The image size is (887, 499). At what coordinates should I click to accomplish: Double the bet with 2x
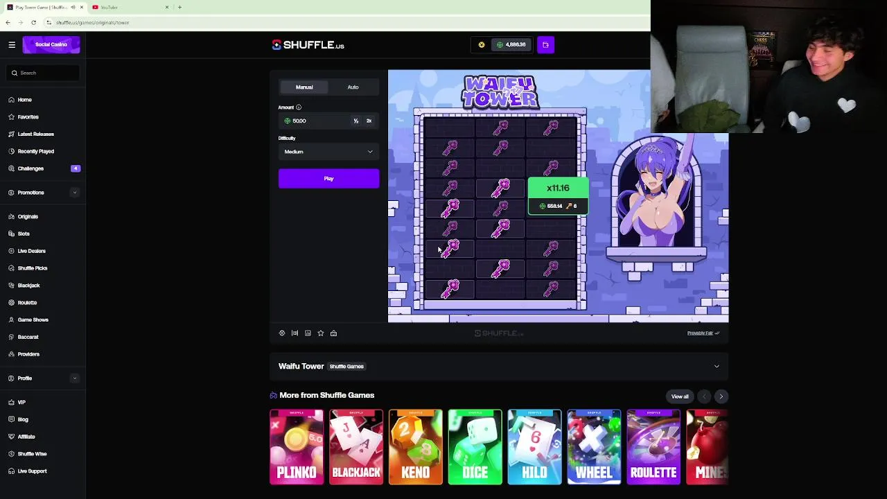pyautogui.click(x=369, y=121)
